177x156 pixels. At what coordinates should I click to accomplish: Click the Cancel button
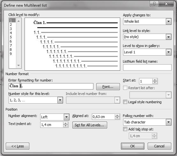coord(159,146)
